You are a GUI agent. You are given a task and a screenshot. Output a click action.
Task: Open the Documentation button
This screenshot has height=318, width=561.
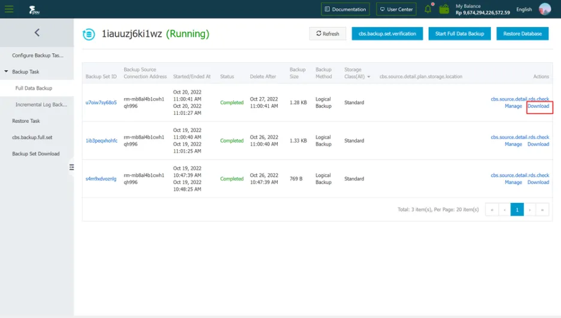pos(345,10)
